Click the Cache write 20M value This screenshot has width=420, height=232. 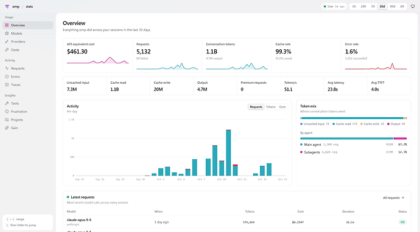coord(158,89)
